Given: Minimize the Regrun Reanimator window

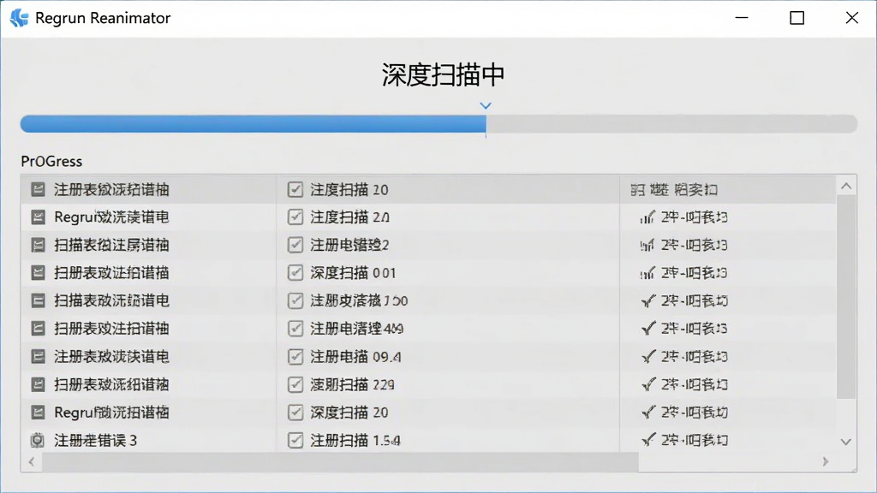Looking at the screenshot, I should [742, 18].
